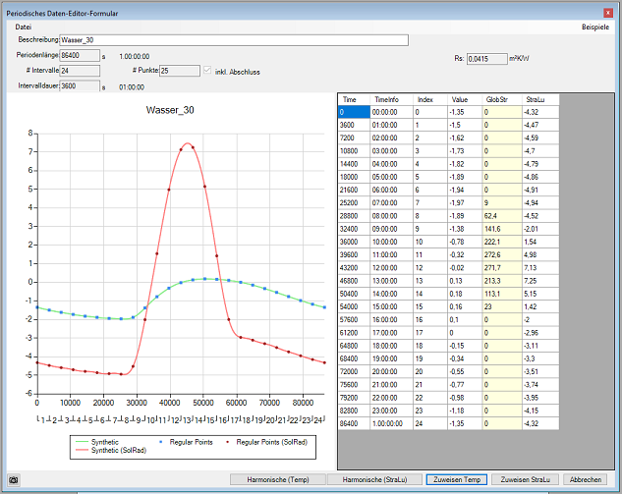Close the Periodisches Daten-Editor window
Image resolution: width=622 pixels, height=494 pixels.
pyautogui.click(x=608, y=13)
